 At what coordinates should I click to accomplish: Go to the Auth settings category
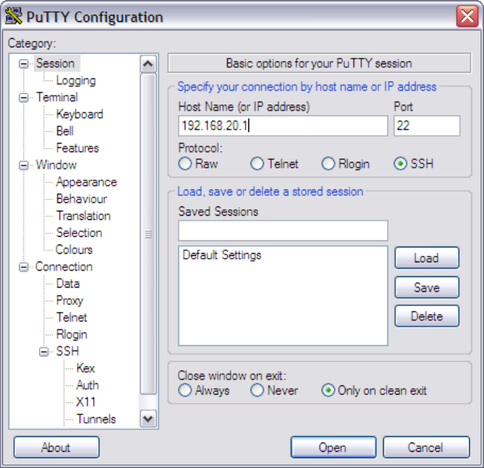[x=87, y=385]
